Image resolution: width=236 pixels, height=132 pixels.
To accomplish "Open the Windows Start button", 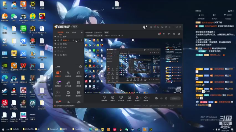I will coord(3,129).
